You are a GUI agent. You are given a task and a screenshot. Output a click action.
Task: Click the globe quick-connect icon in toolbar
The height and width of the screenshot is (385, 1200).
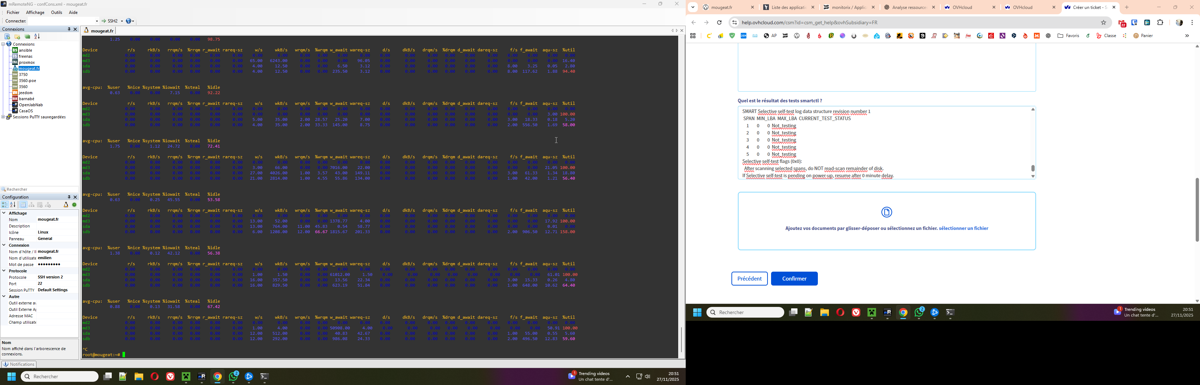click(129, 21)
